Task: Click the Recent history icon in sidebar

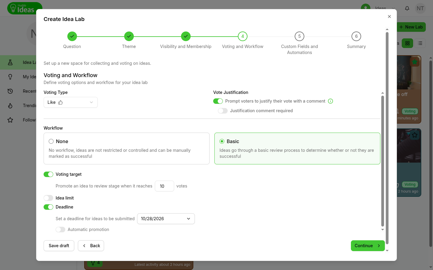Action: [10, 91]
